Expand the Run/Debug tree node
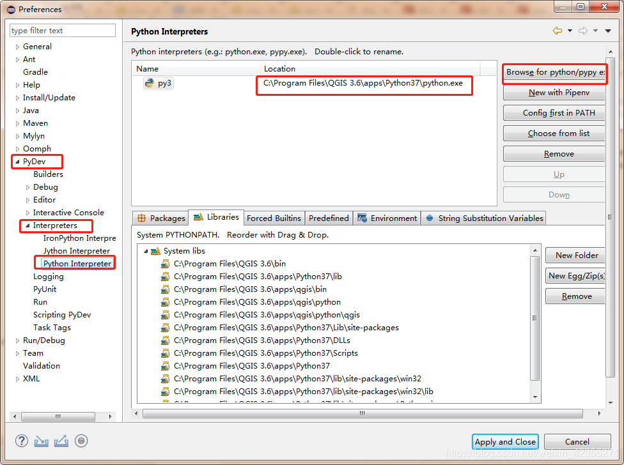Viewport: 624px width, 465px height. (17, 340)
